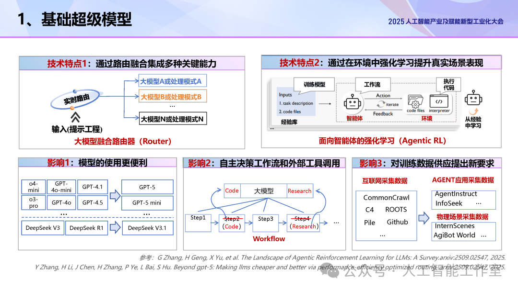
Task: Click the block arrow pointing to GPT-5
Action: (x=114, y=195)
